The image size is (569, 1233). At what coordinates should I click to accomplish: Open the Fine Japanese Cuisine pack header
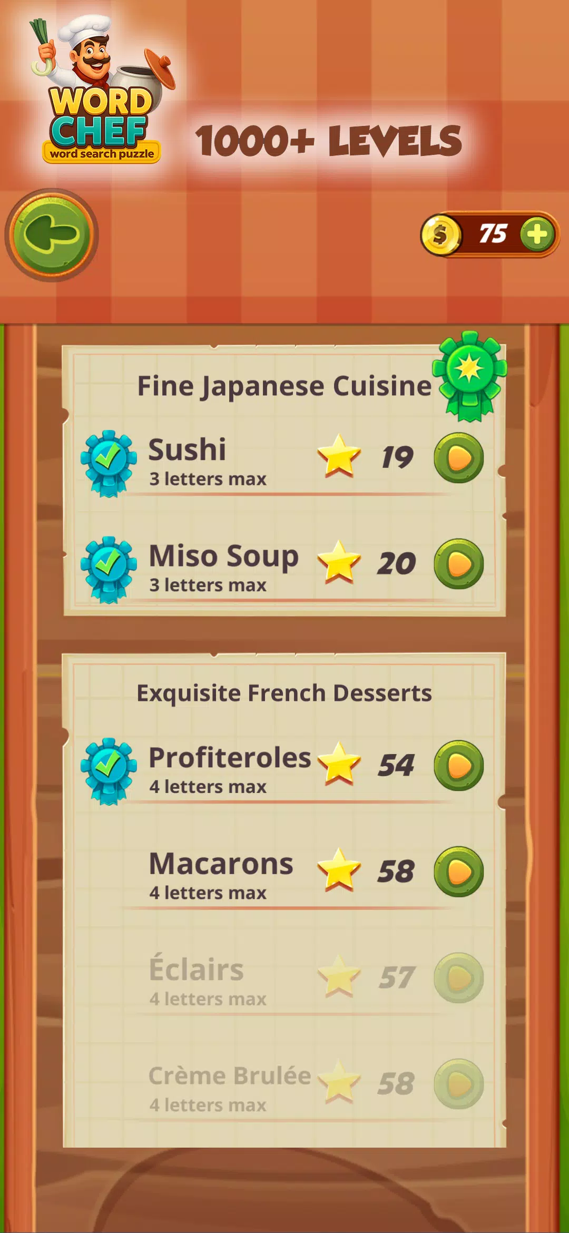point(284,386)
